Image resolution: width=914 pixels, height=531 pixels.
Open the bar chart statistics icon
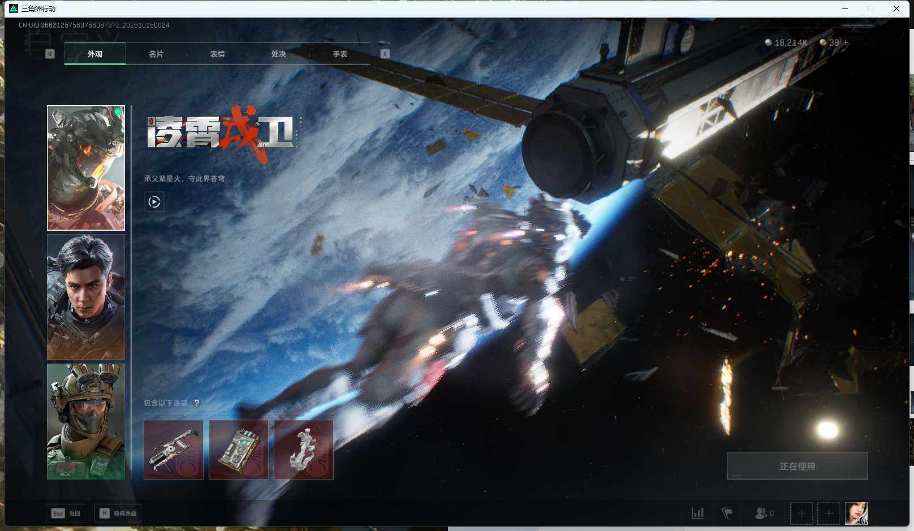tap(698, 513)
